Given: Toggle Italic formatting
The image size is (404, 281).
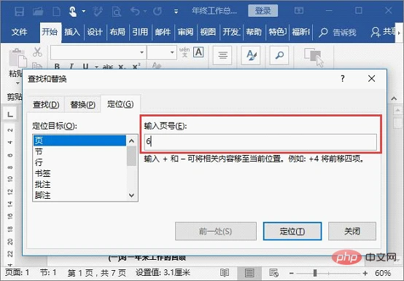Looking at the screenshot, I should (71, 66).
